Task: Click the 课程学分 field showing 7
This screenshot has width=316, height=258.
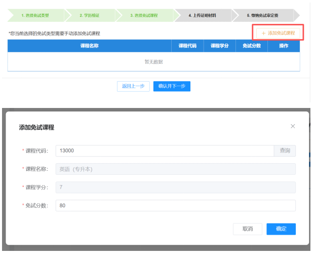Action: pos(175,188)
